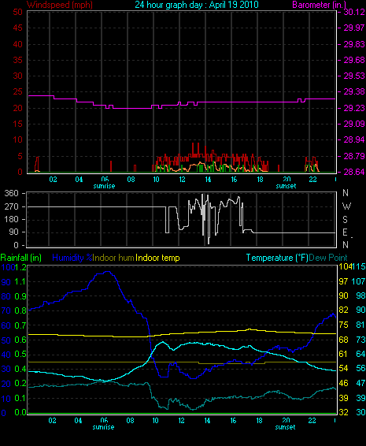
Task: Select hour 10 under the humidity graph
Action: [155, 421]
